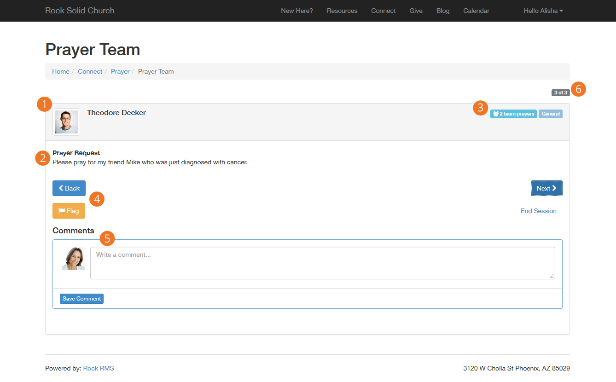Click the Prayer breadcrumb link
Viewport: 616px width, 382px height.
coord(120,71)
